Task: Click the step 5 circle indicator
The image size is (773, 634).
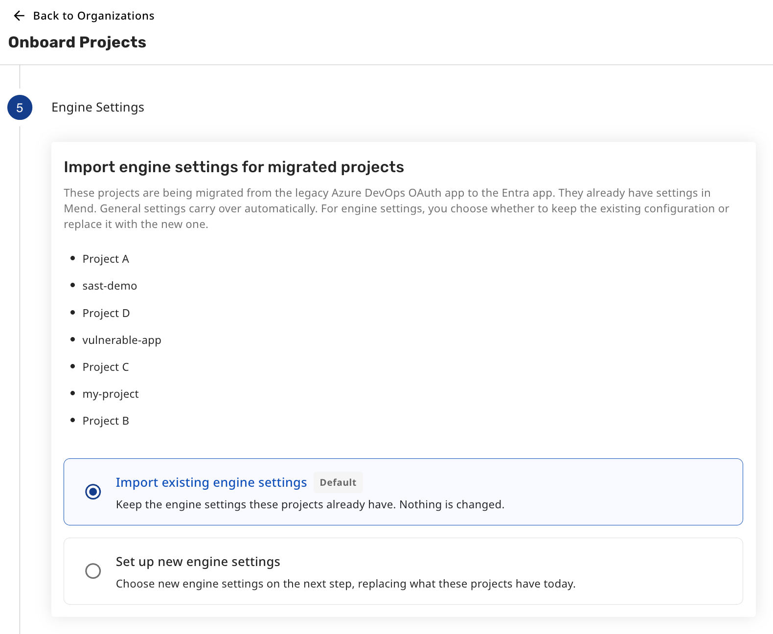Action: [x=20, y=108]
